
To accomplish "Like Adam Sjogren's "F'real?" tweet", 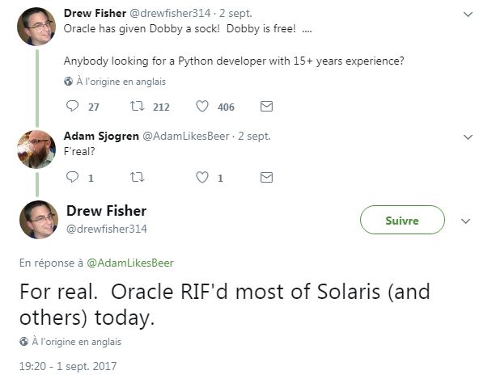I will pyautogui.click(x=203, y=178).
